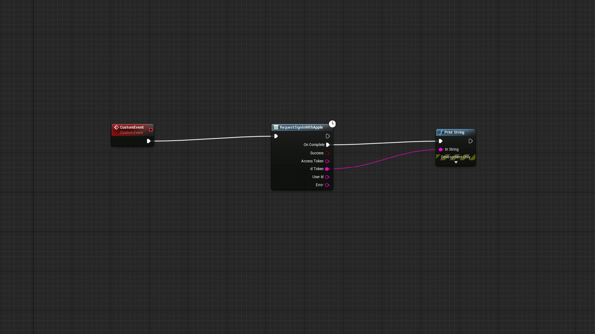Click RequestSignInWithApple exec input pin
595x334 pixels.
(276, 136)
